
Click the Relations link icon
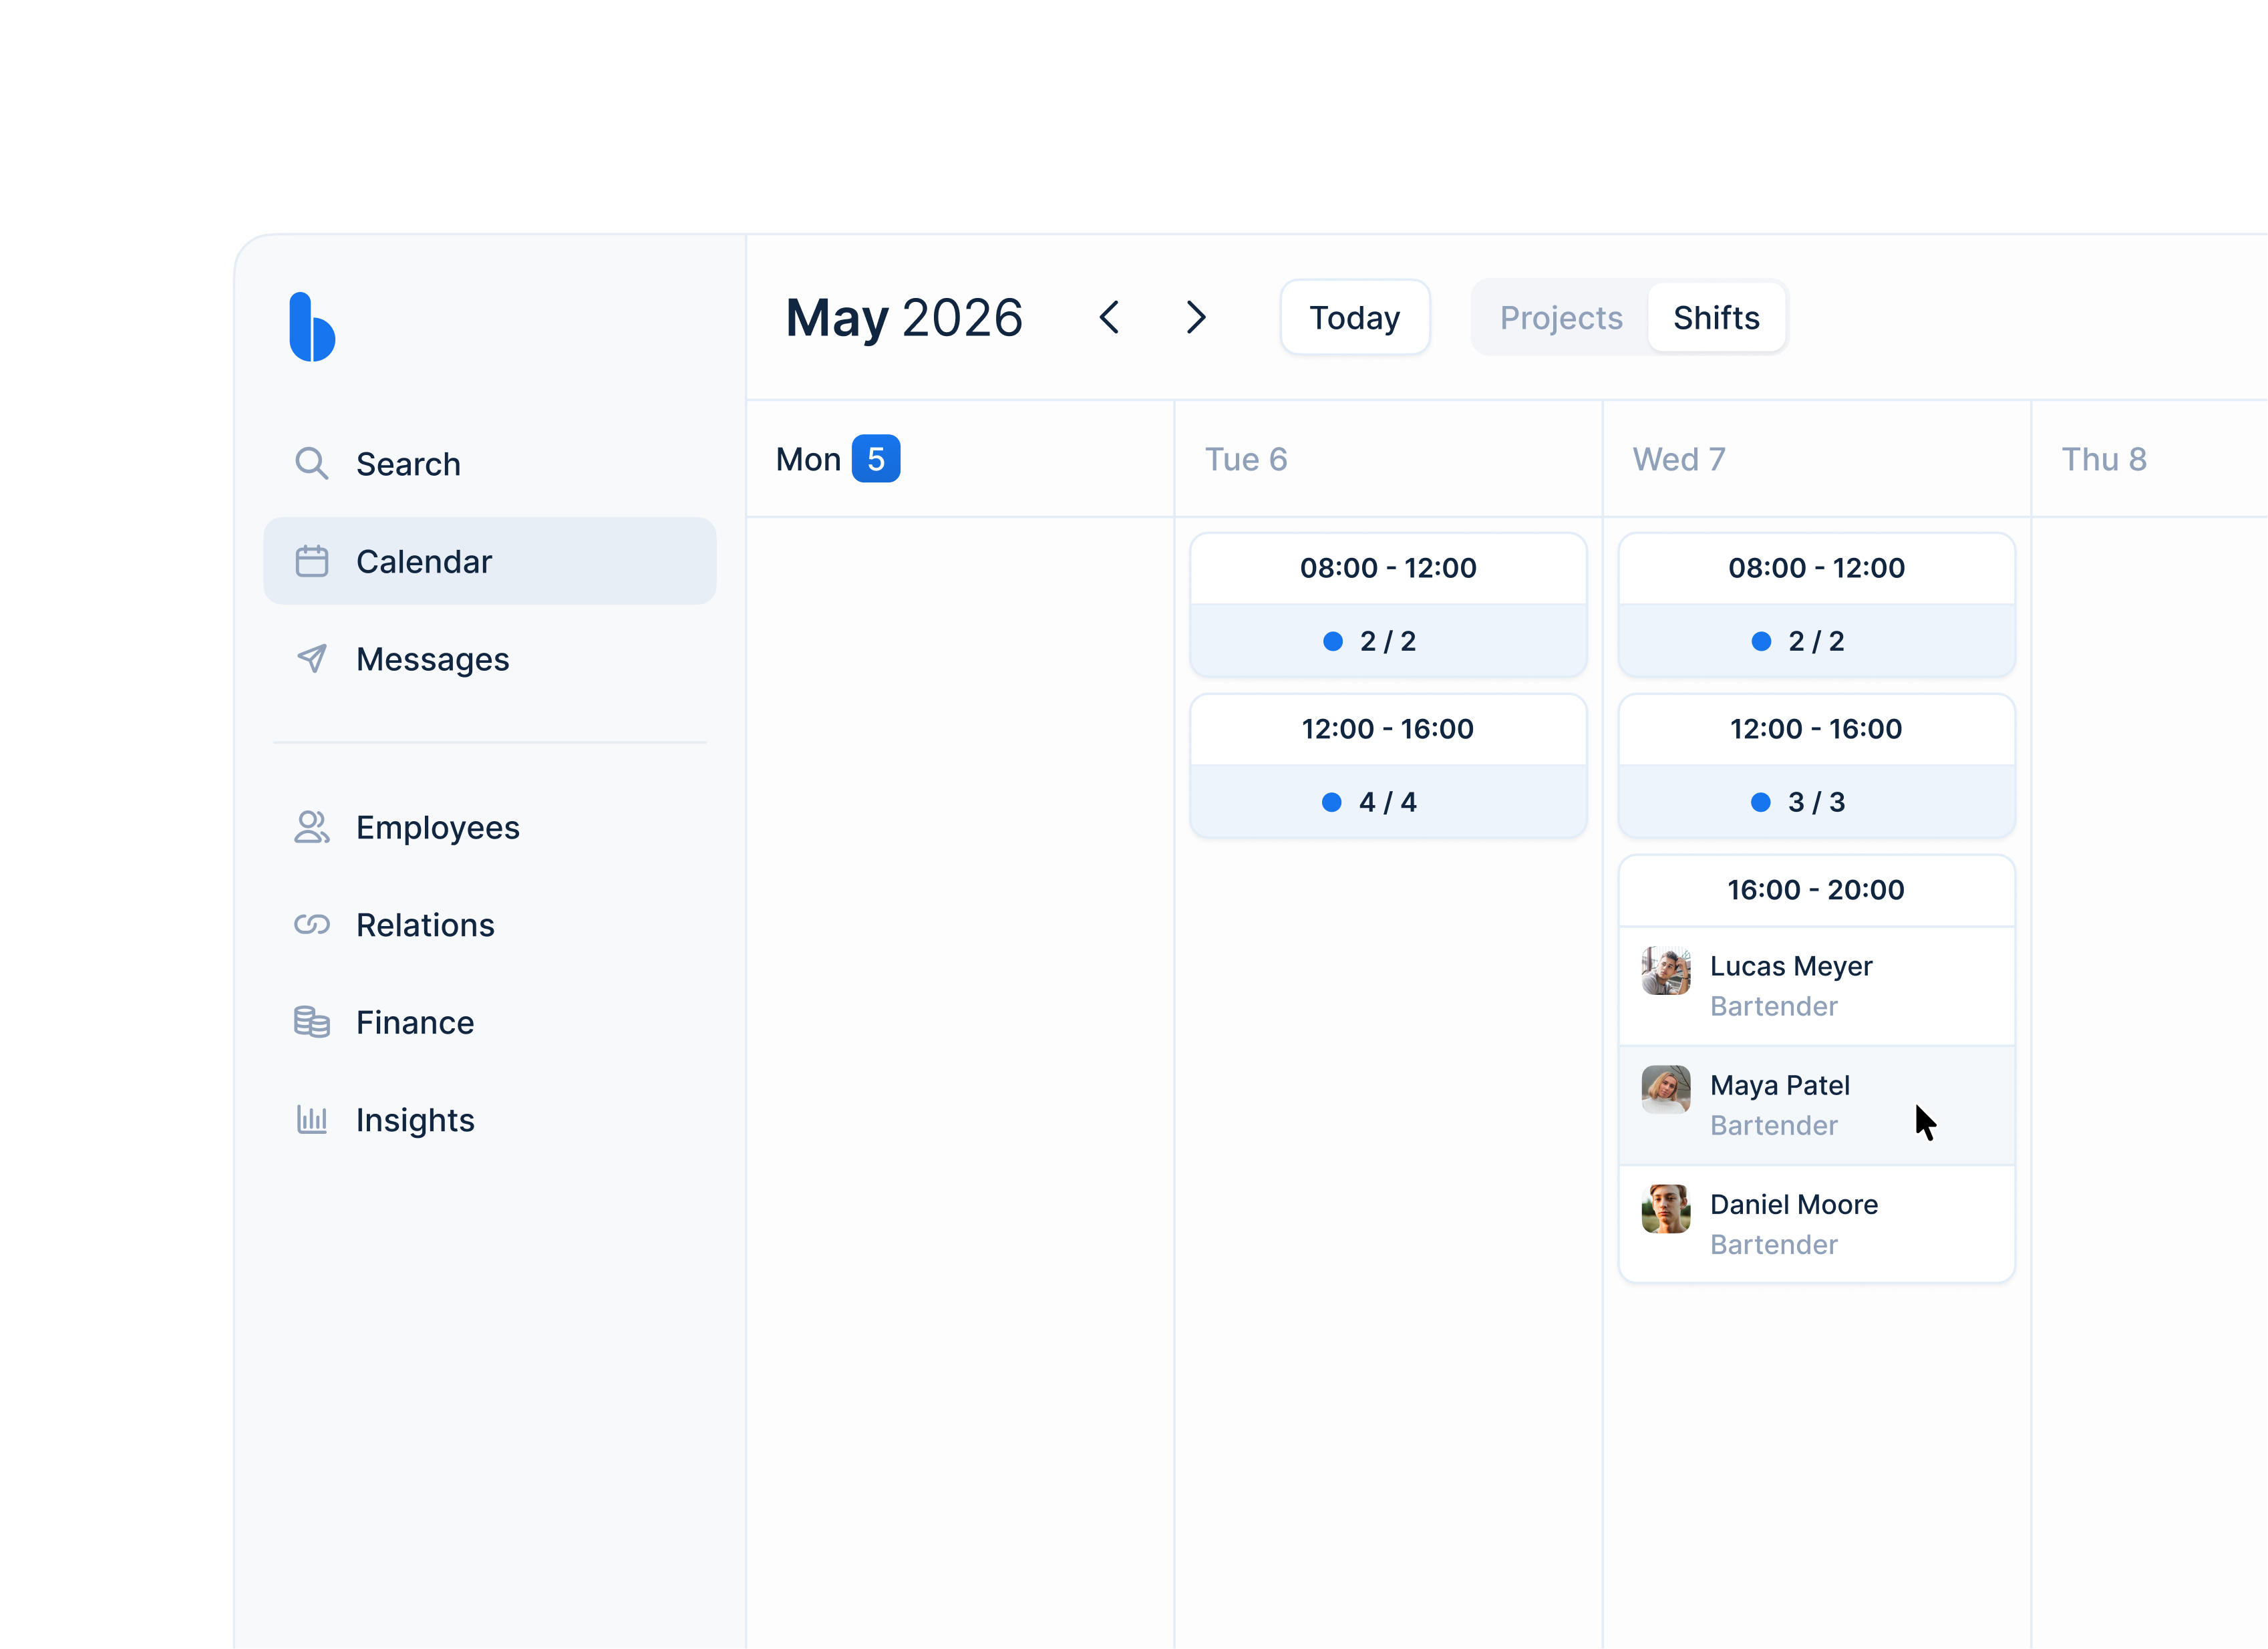click(x=311, y=925)
